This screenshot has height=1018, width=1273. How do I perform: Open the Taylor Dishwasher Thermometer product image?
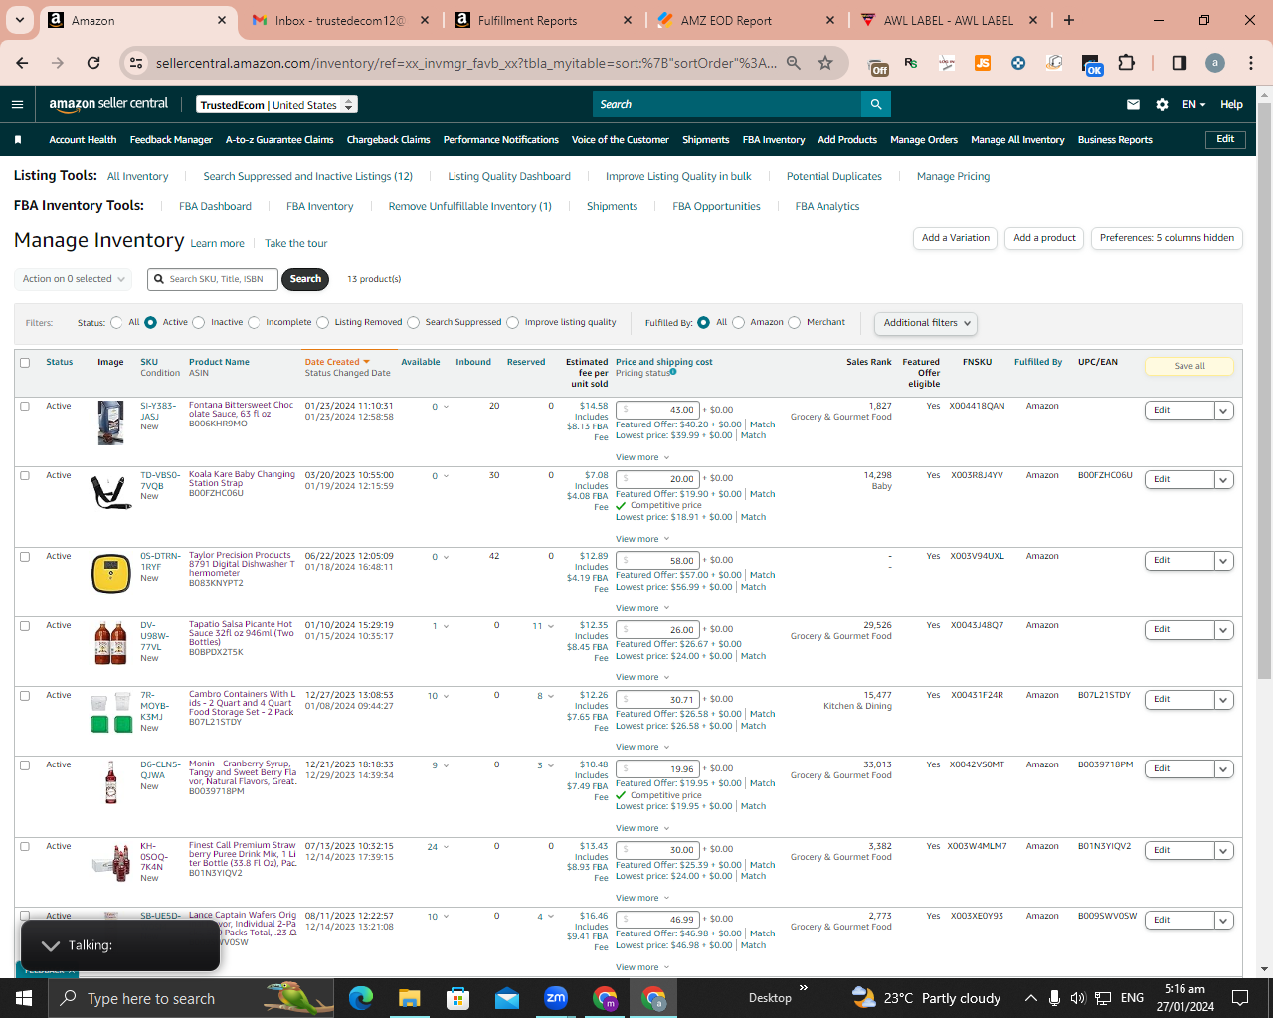point(110,574)
